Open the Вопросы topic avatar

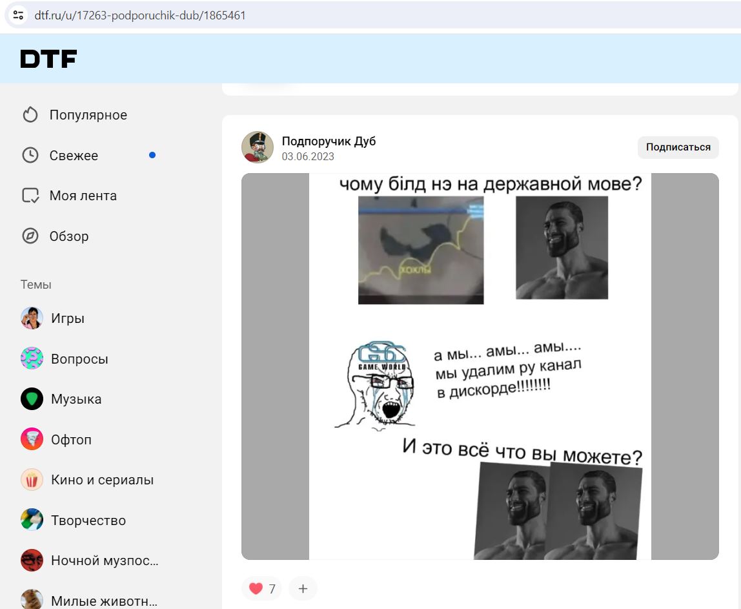click(x=32, y=358)
